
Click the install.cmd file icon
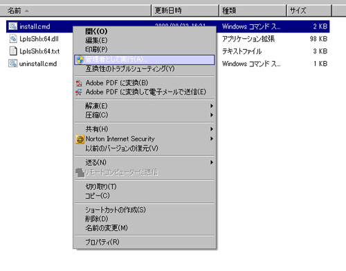[x=13, y=26]
